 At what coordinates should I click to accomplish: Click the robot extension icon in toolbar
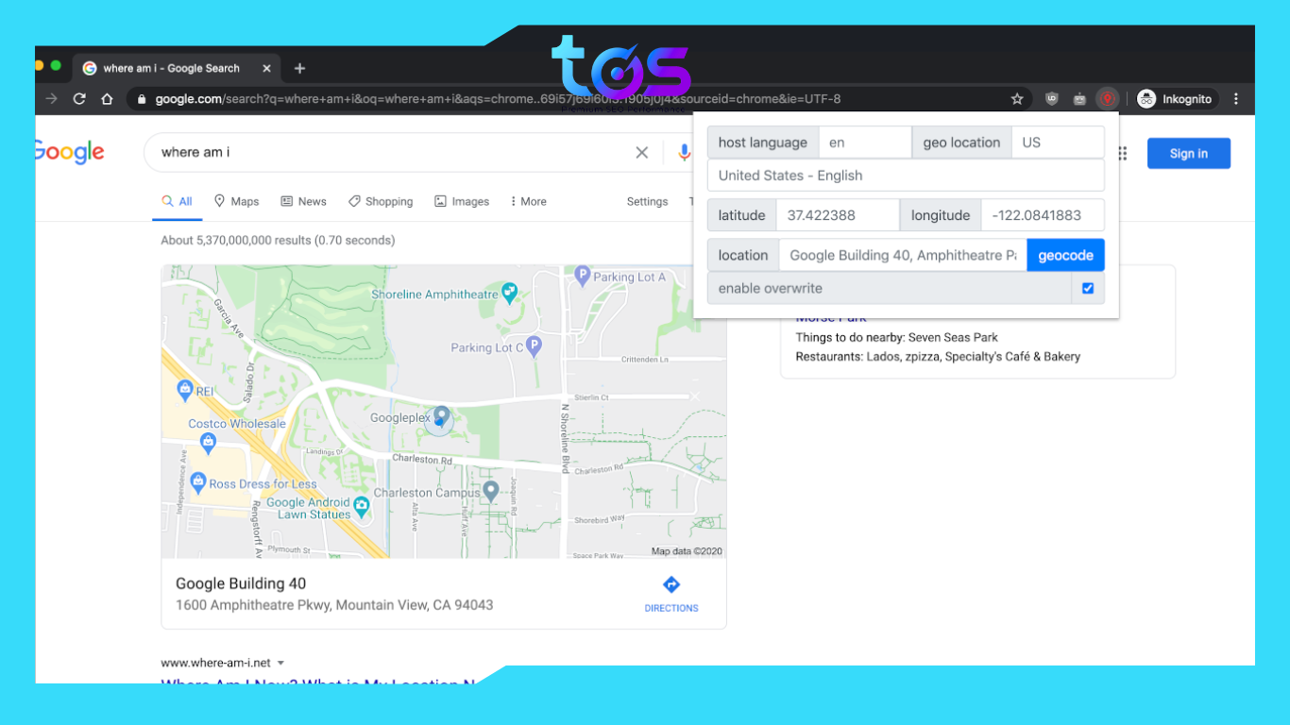[x=1079, y=98]
